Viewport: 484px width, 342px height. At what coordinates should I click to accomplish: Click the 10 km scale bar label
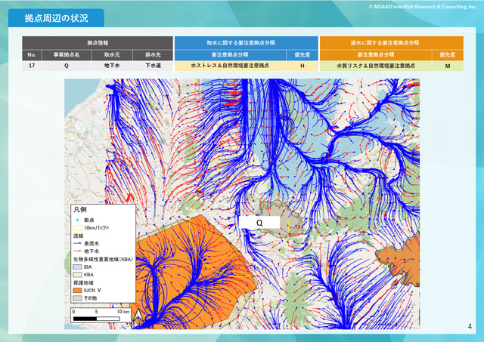coord(123,312)
